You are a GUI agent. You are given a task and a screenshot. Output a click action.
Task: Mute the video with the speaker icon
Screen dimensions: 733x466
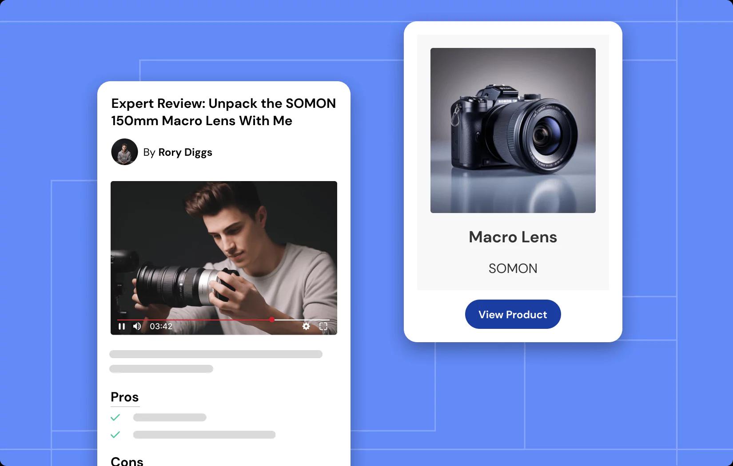137,327
